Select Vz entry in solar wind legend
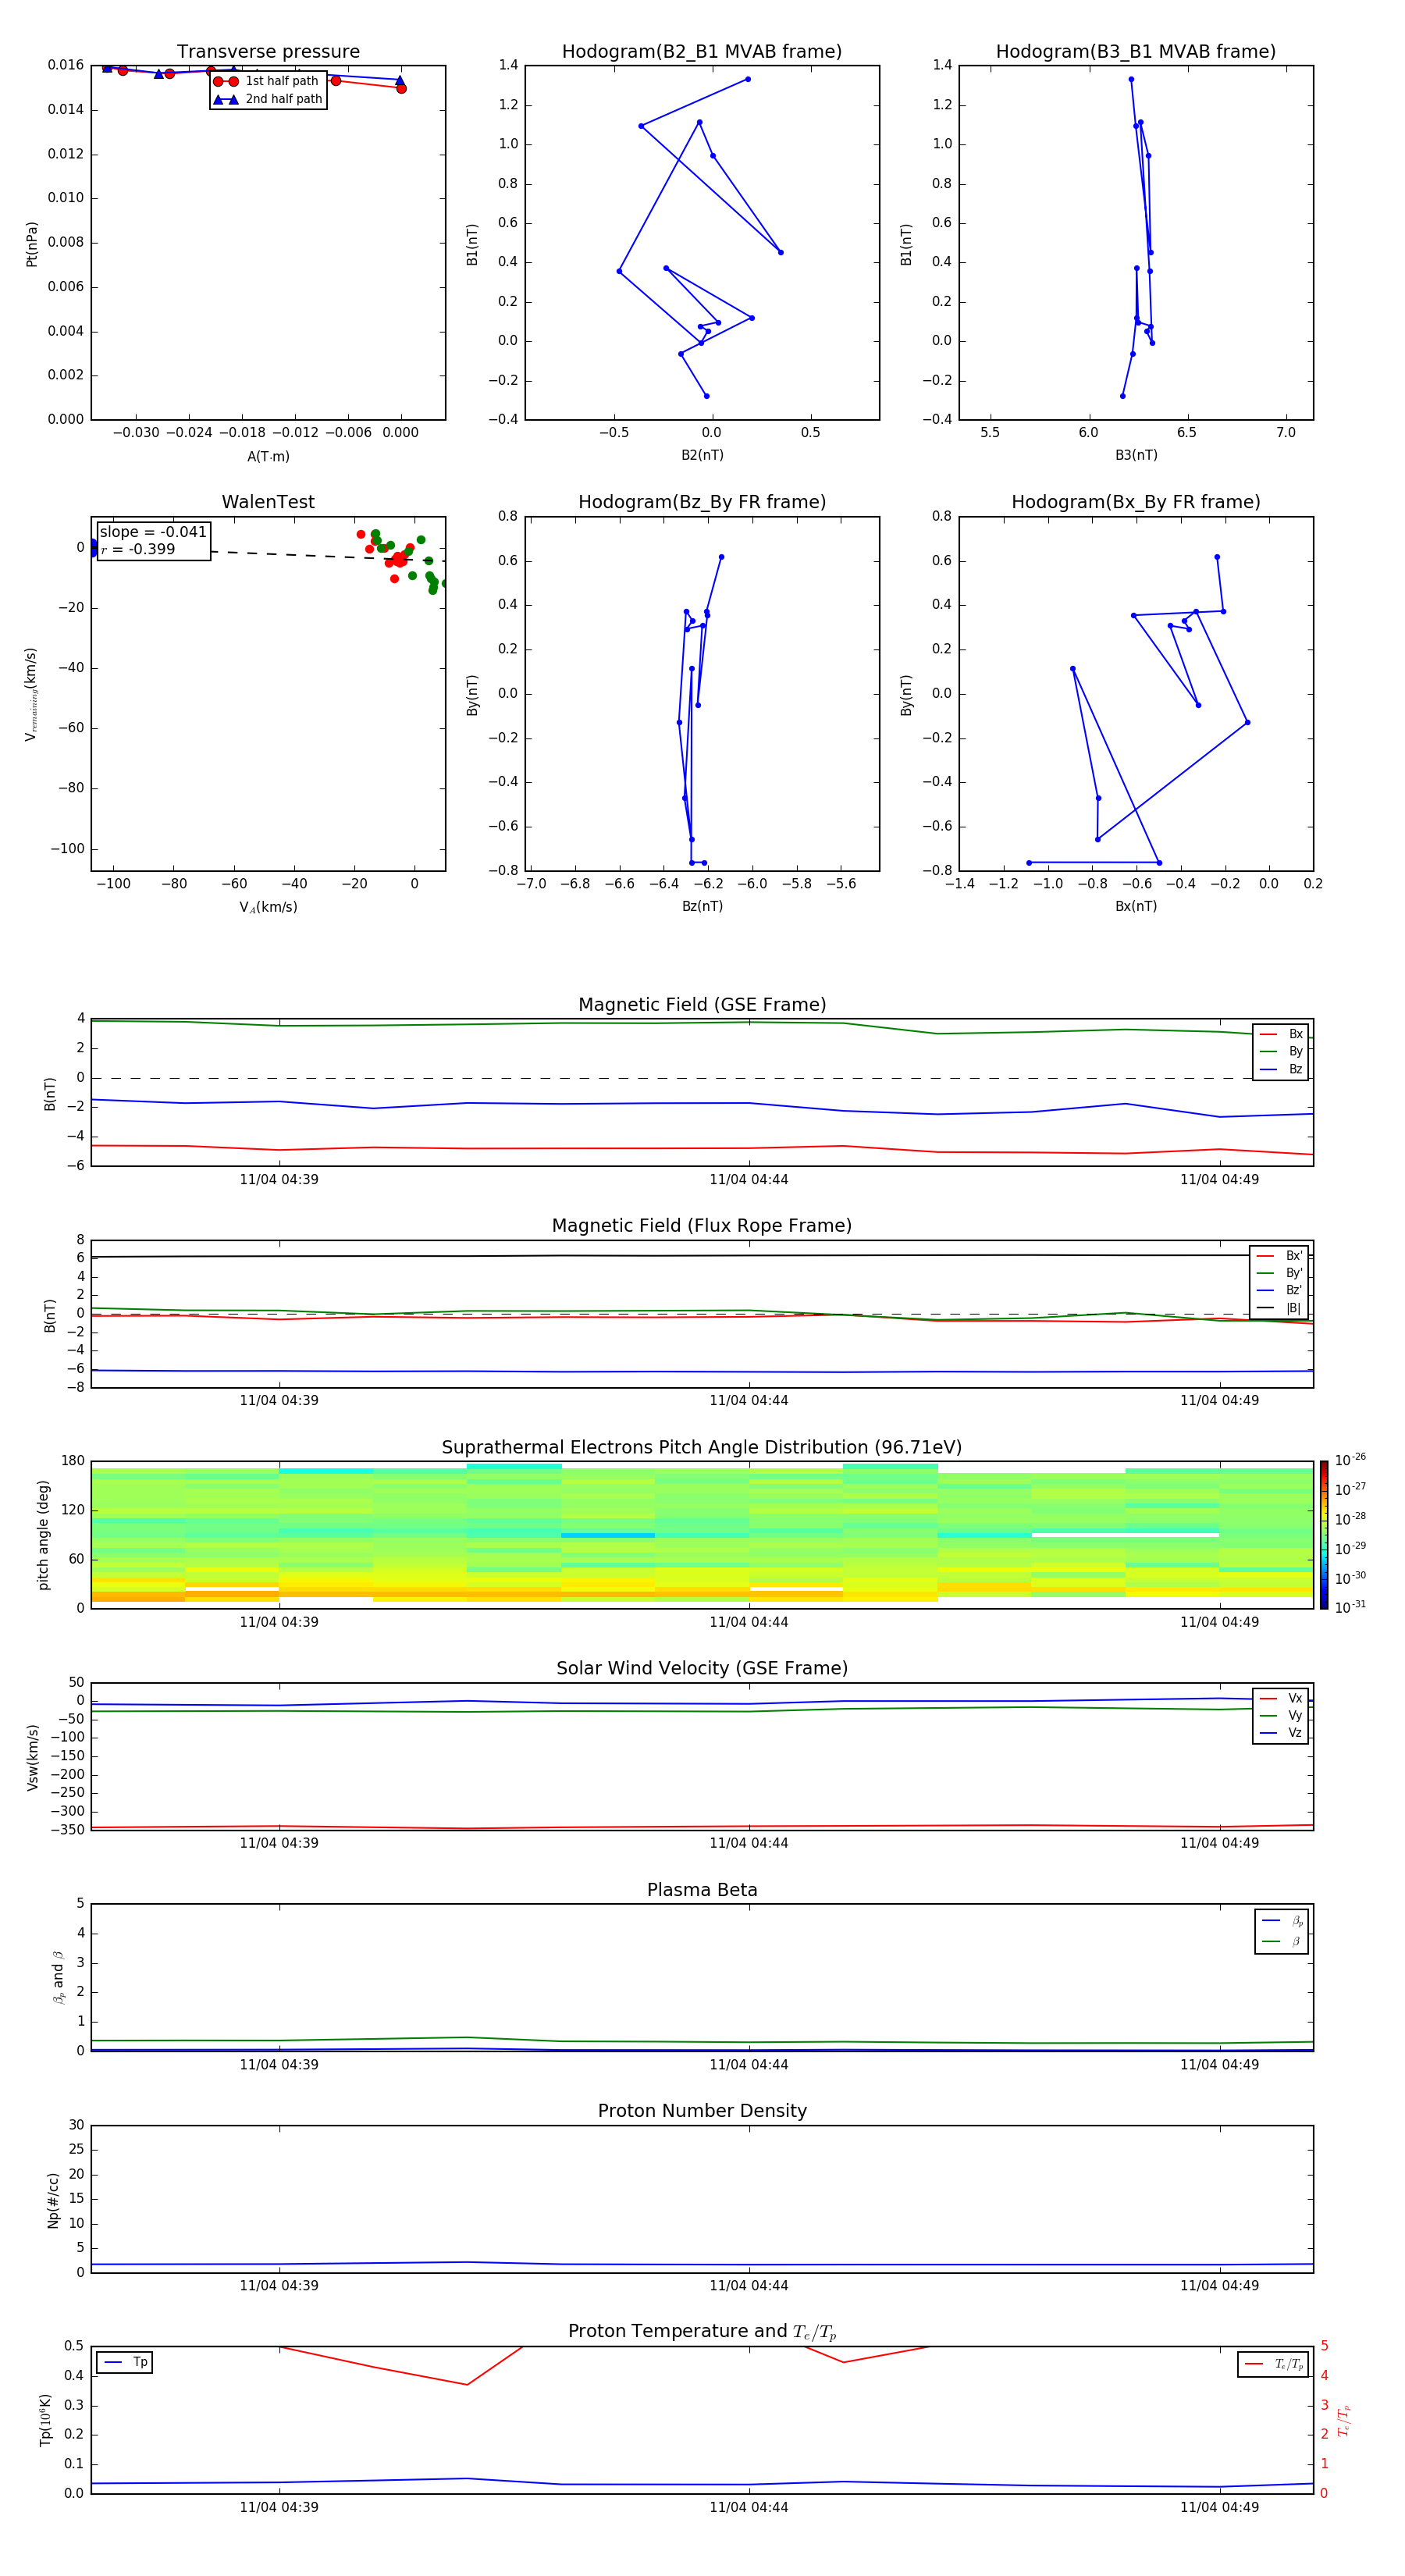The width and height of the screenshot is (1405, 2576). [x=1281, y=1733]
